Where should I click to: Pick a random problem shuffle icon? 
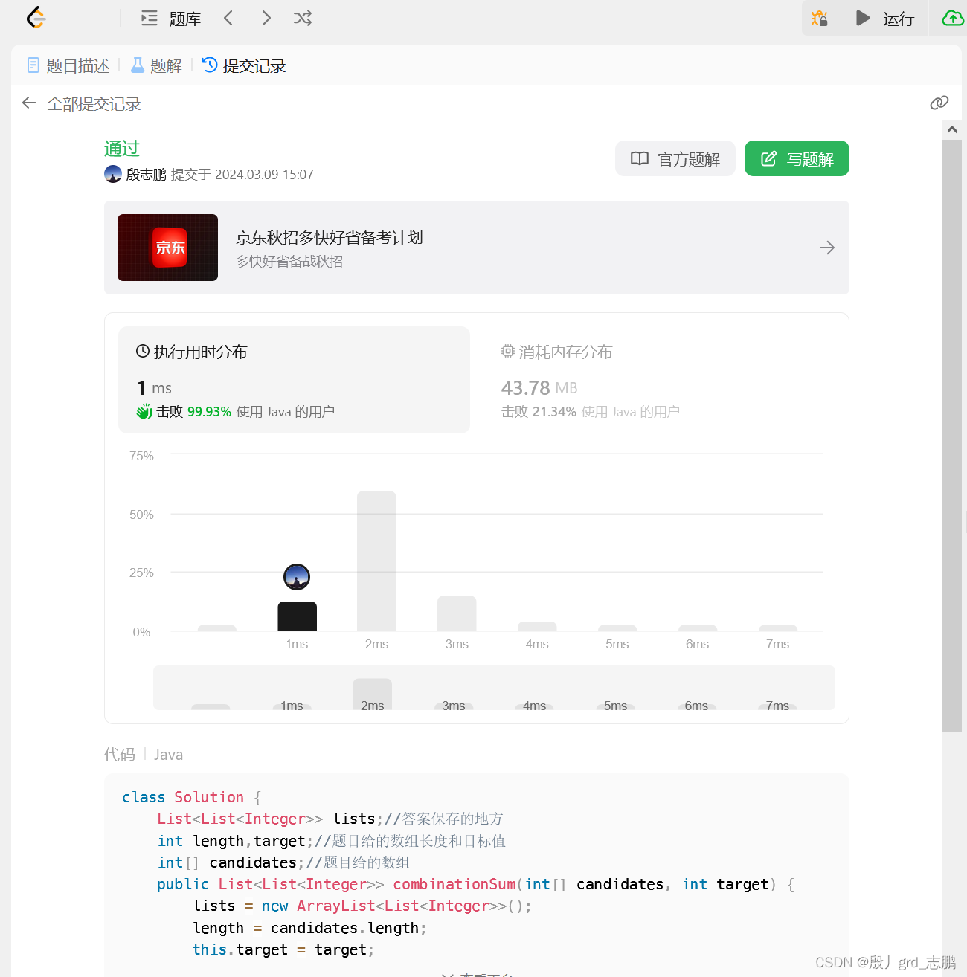click(303, 18)
